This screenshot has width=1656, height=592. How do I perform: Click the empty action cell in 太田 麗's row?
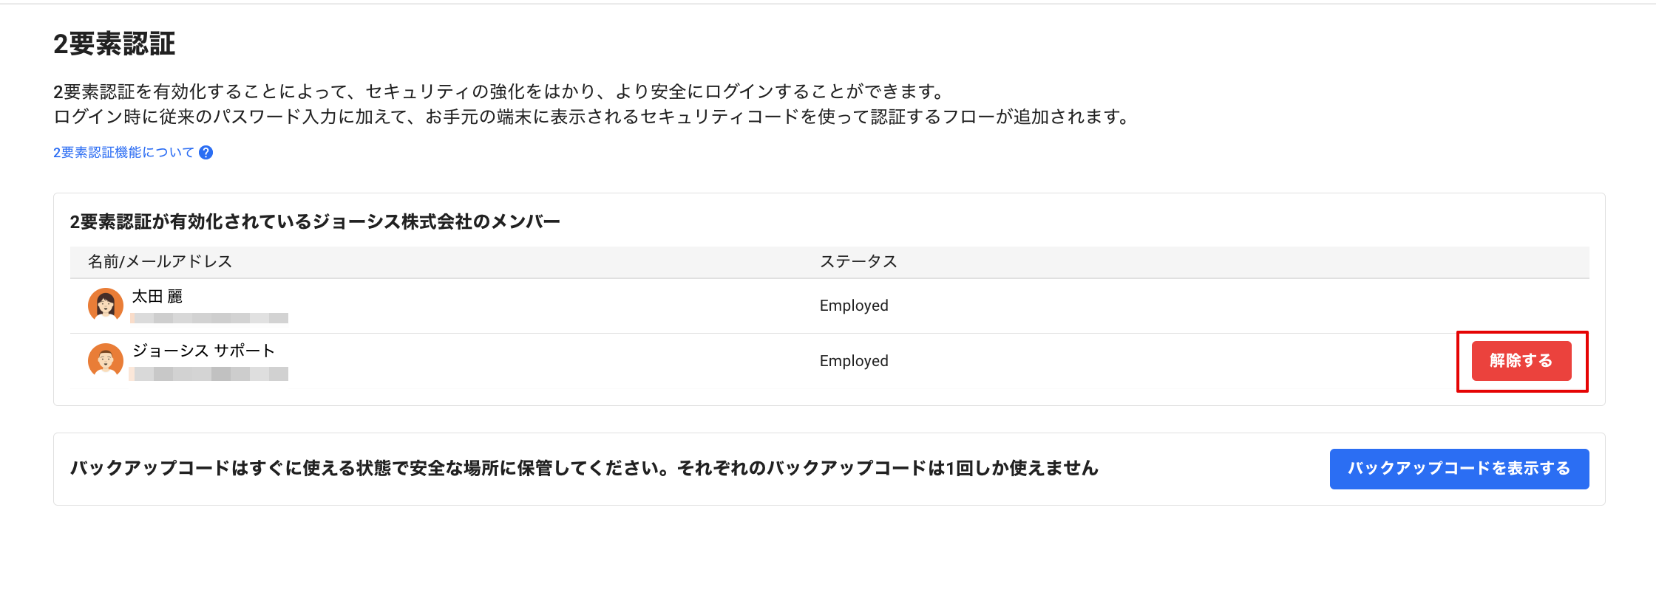coord(1521,306)
